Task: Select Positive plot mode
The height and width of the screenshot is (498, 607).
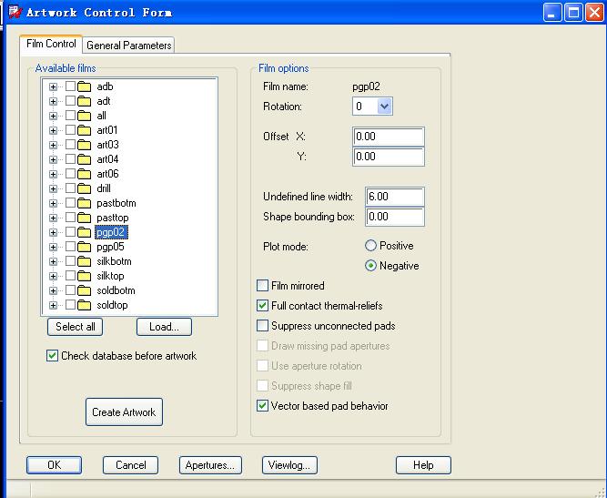Action: (371, 246)
